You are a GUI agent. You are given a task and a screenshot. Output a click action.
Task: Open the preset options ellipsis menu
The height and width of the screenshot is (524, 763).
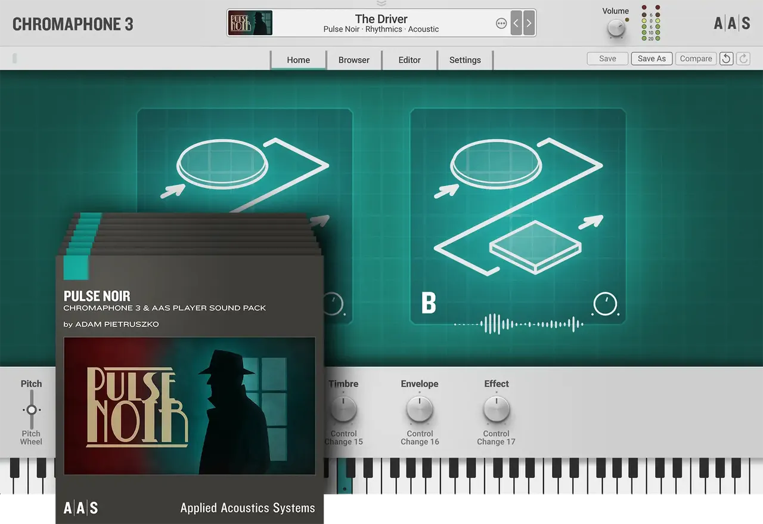501,23
